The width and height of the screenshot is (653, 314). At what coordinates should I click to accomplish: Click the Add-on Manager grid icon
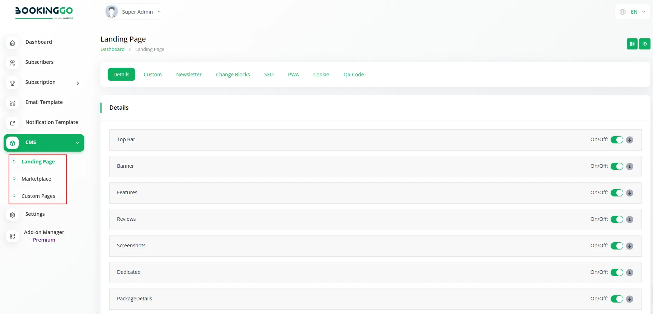pos(13,236)
